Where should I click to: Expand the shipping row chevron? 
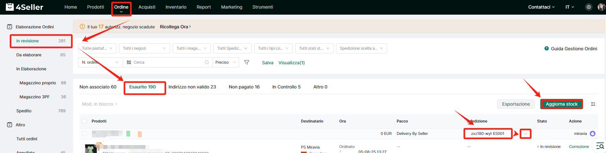pos(526,134)
